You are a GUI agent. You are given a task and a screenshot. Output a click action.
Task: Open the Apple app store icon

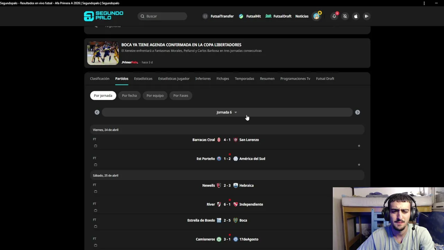356,16
